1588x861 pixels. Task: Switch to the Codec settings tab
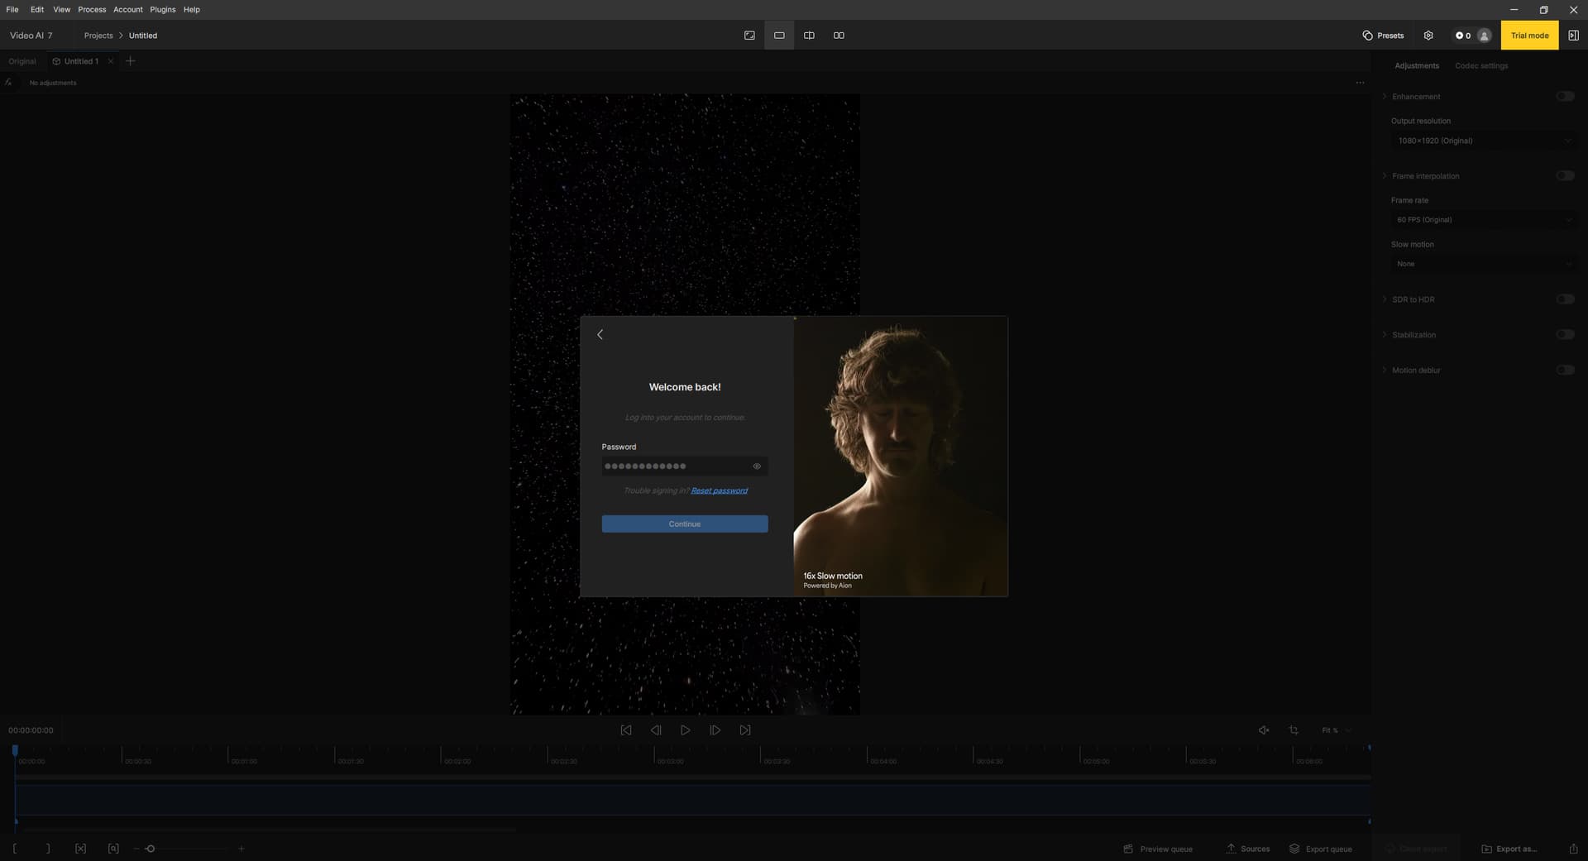(x=1480, y=66)
